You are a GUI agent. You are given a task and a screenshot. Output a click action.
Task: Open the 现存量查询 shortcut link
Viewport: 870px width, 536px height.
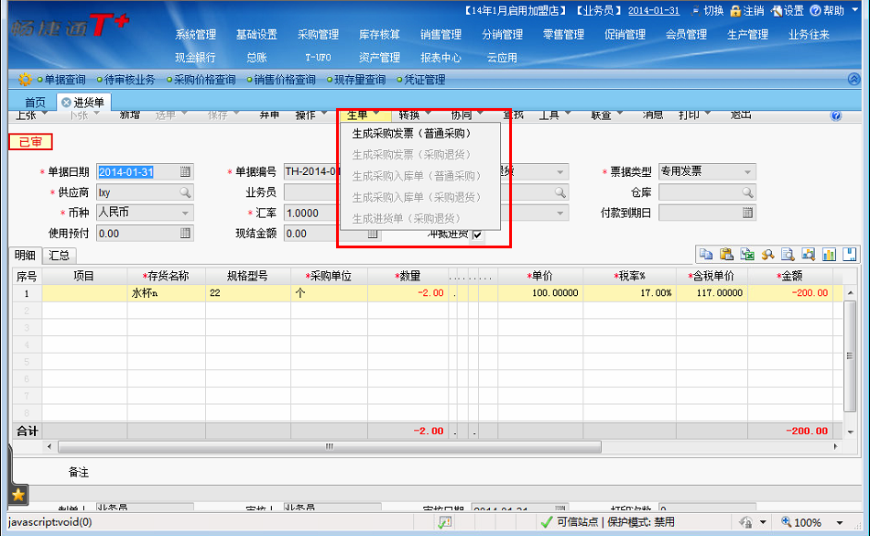(360, 80)
